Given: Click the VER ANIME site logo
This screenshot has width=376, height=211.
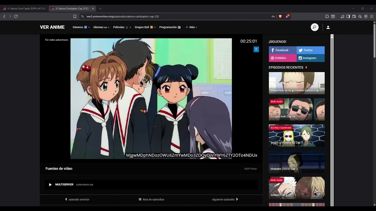Looking at the screenshot, I should tap(52, 27).
